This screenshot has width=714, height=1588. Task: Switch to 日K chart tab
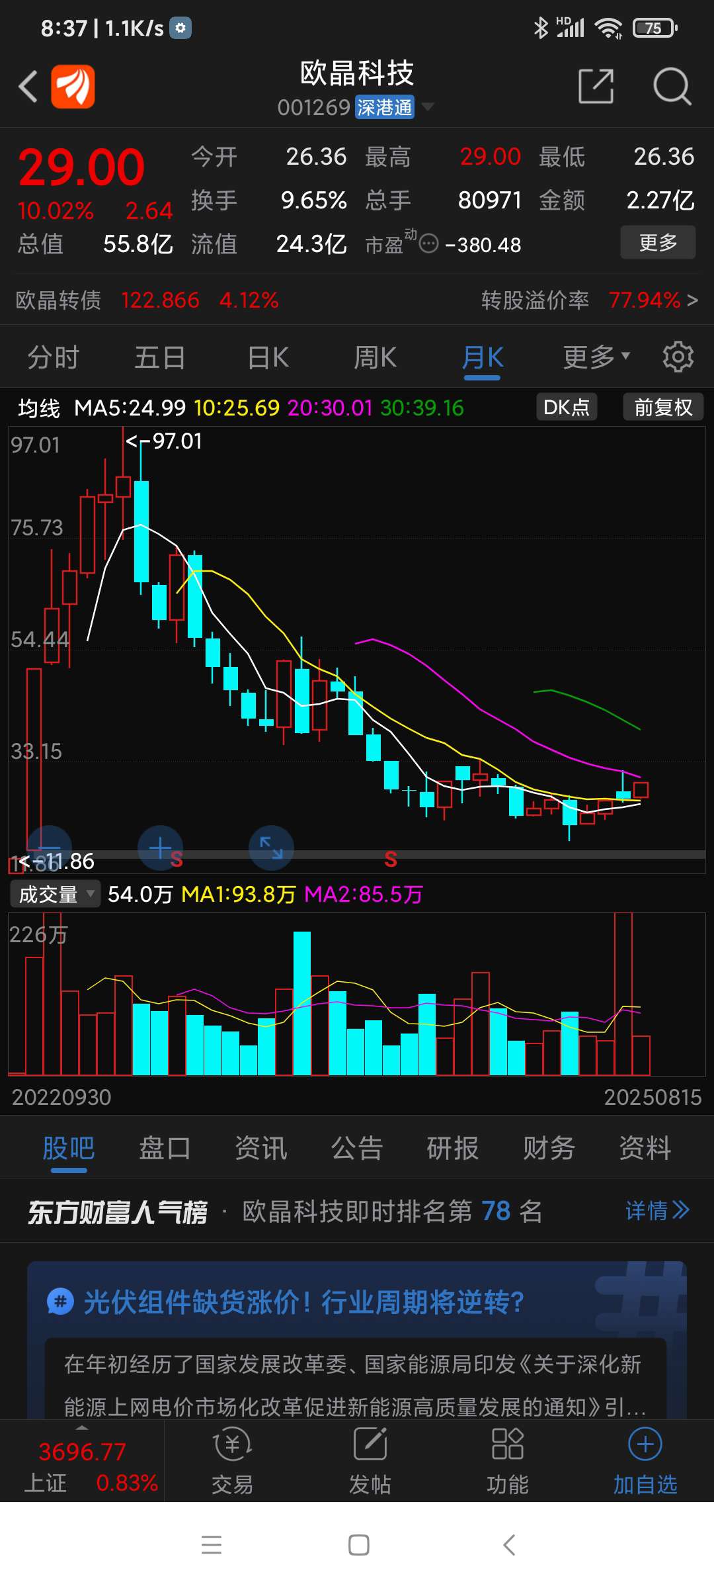click(268, 357)
